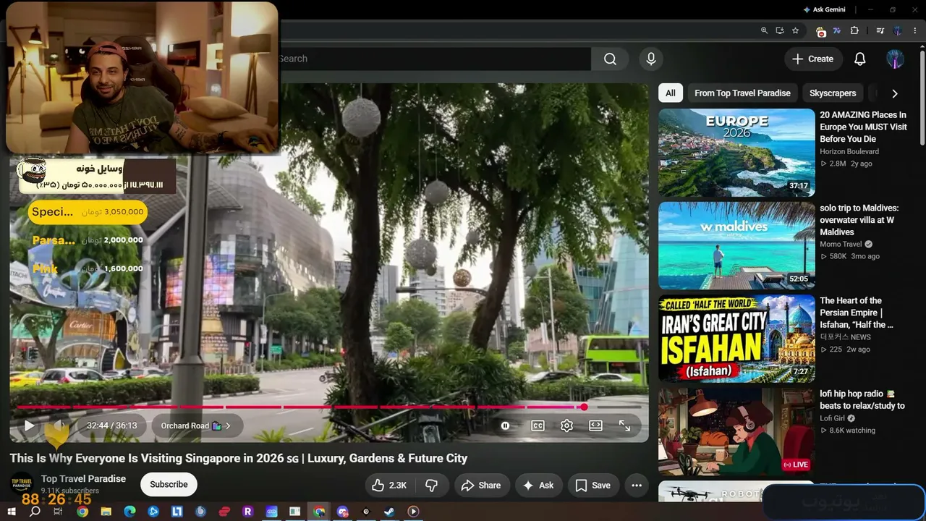
Task: Open the W Maldives video thumbnail
Action: (x=736, y=245)
